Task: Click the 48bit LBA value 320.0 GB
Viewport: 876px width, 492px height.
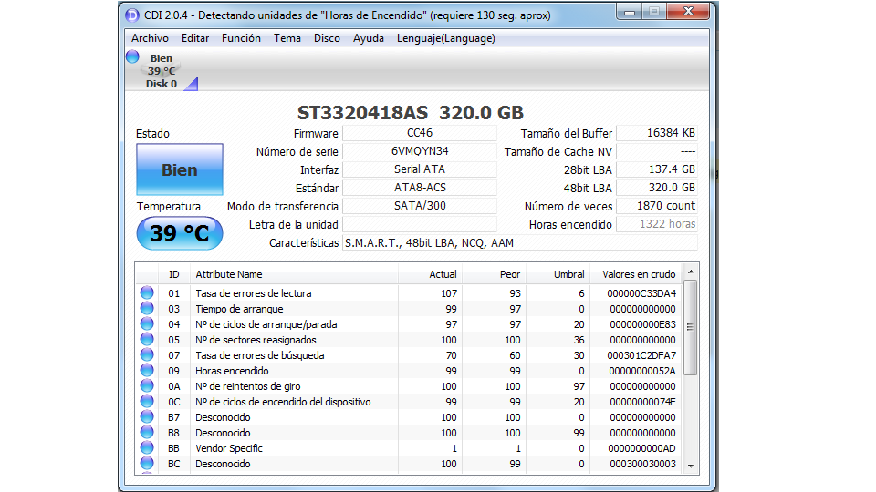Action: point(656,188)
